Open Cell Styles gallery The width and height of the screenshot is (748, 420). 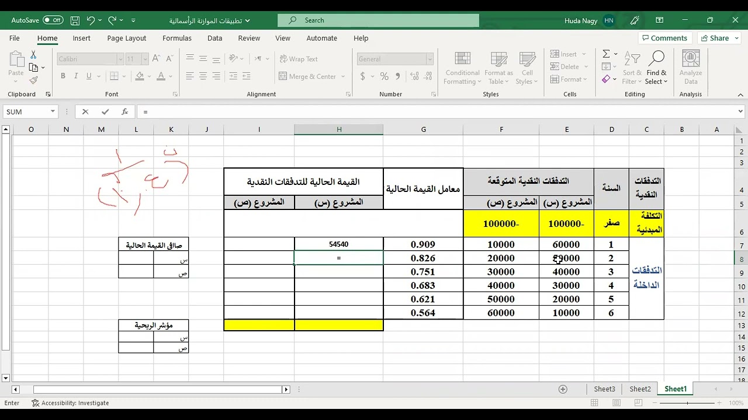point(527,68)
